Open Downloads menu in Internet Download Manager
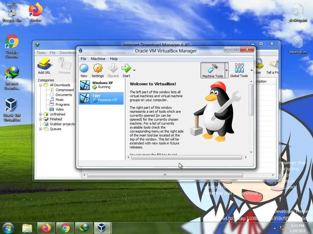Screen dimensions: 313x234 pos(68,52)
